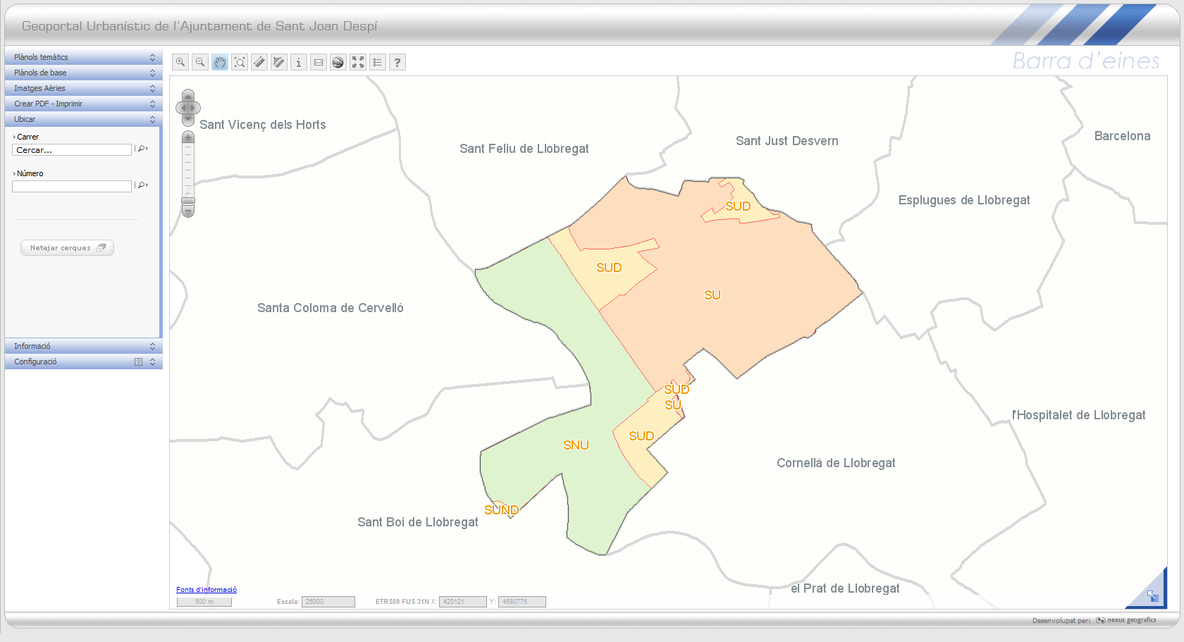Select the zoom out magnifier tool

point(200,62)
